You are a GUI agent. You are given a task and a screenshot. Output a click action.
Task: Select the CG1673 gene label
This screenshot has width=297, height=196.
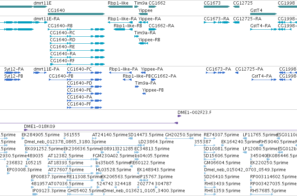coord(212,3)
